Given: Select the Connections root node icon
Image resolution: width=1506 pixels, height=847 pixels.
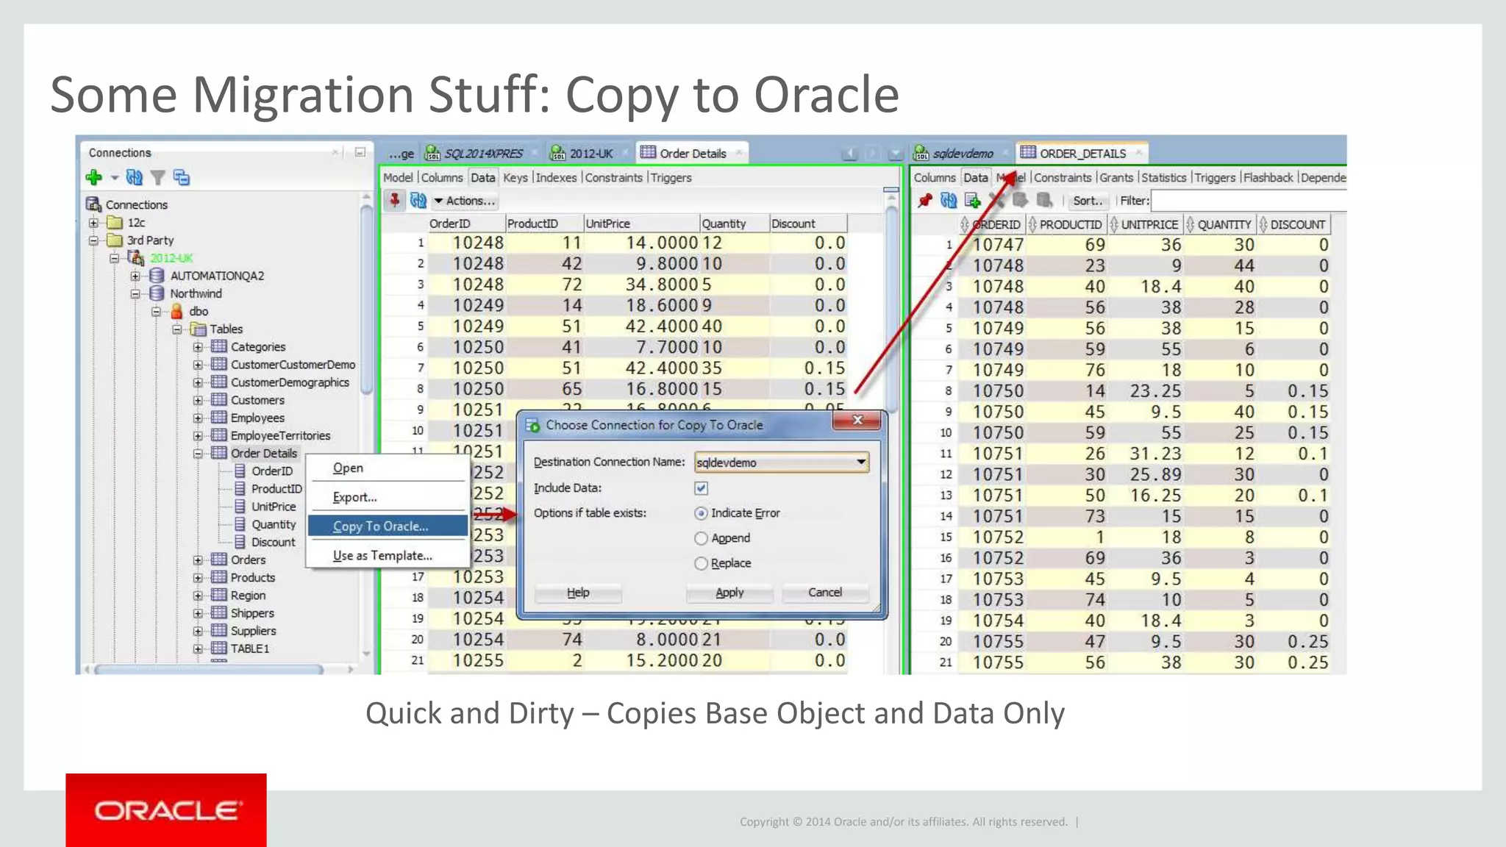Looking at the screenshot, I should click(93, 204).
